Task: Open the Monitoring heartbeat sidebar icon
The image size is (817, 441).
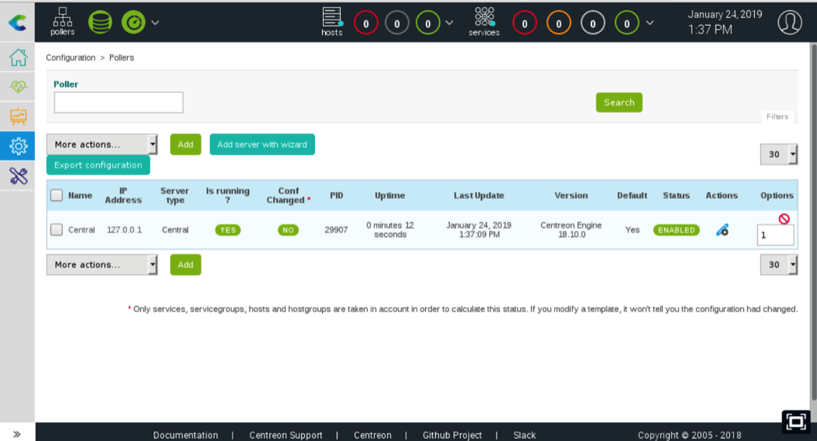Action: click(18, 87)
